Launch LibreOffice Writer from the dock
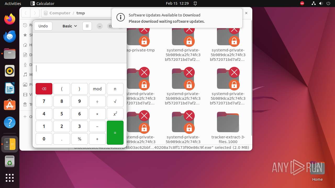Screen dimensions: 335x188 click(10, 88)
